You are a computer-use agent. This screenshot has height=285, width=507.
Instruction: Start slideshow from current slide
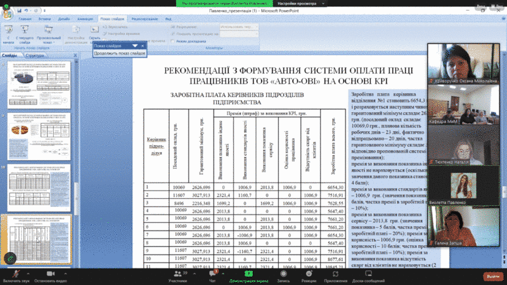(25, 35)
